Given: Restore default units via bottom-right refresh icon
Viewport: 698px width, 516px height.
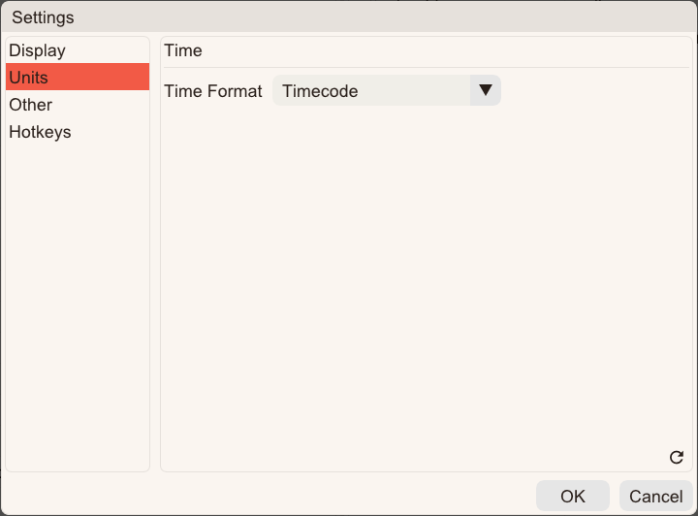Looking at the screenshot, I should [677, 457].
